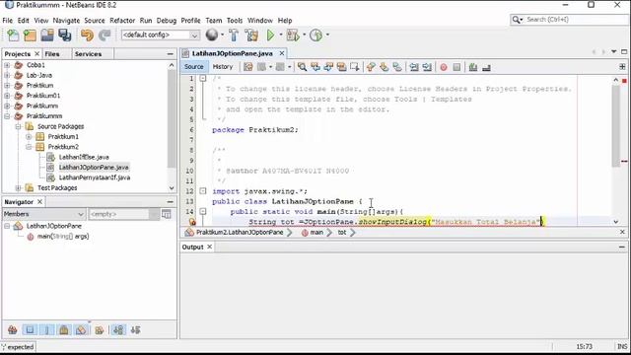Click the red Start Macro Recording icon
Viewport: 631px width, 355px height.
click(444, 67)
